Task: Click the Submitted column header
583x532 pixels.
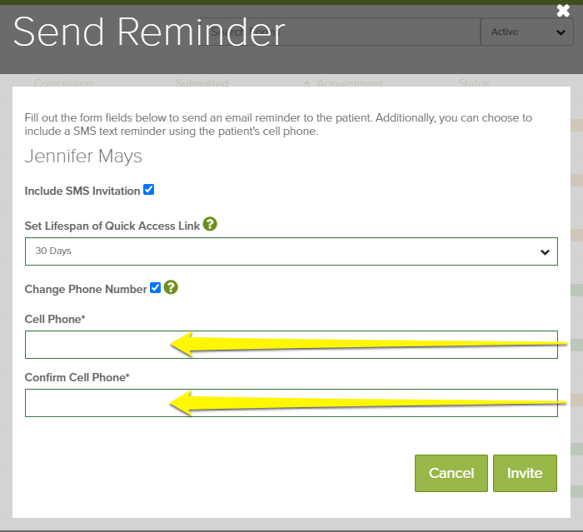Action: (202, 83)
